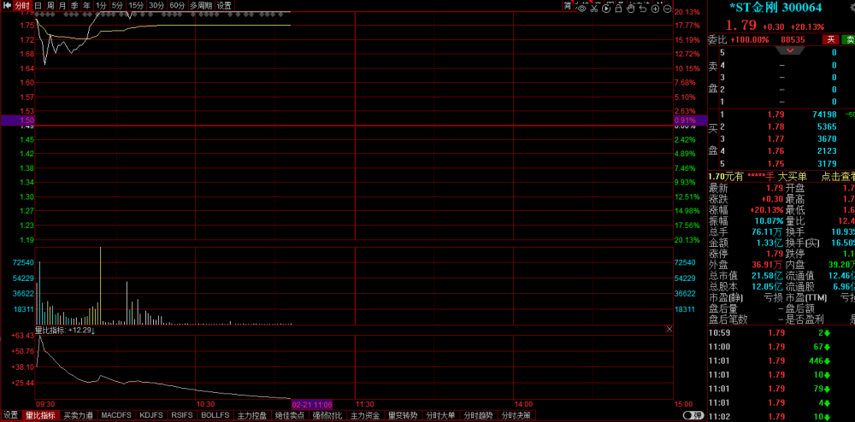Click the undo back arrow icon
This screenshot has height=422, width=855.
click(643, 8)
